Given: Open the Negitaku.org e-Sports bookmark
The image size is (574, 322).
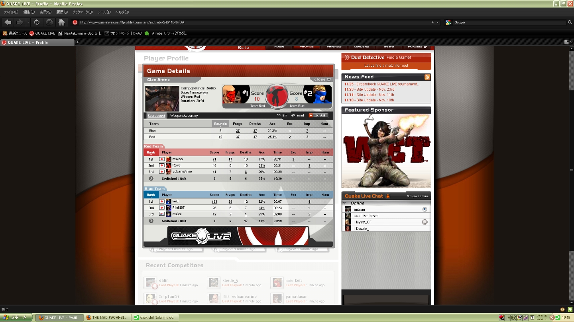Looking at the screenshot, I should point(80,33).
